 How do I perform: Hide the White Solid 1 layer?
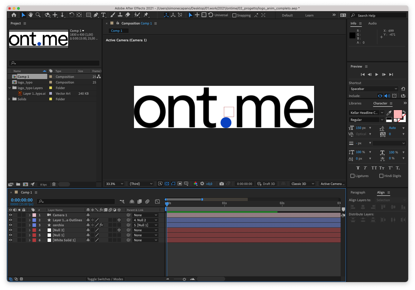tap(11, 240)
